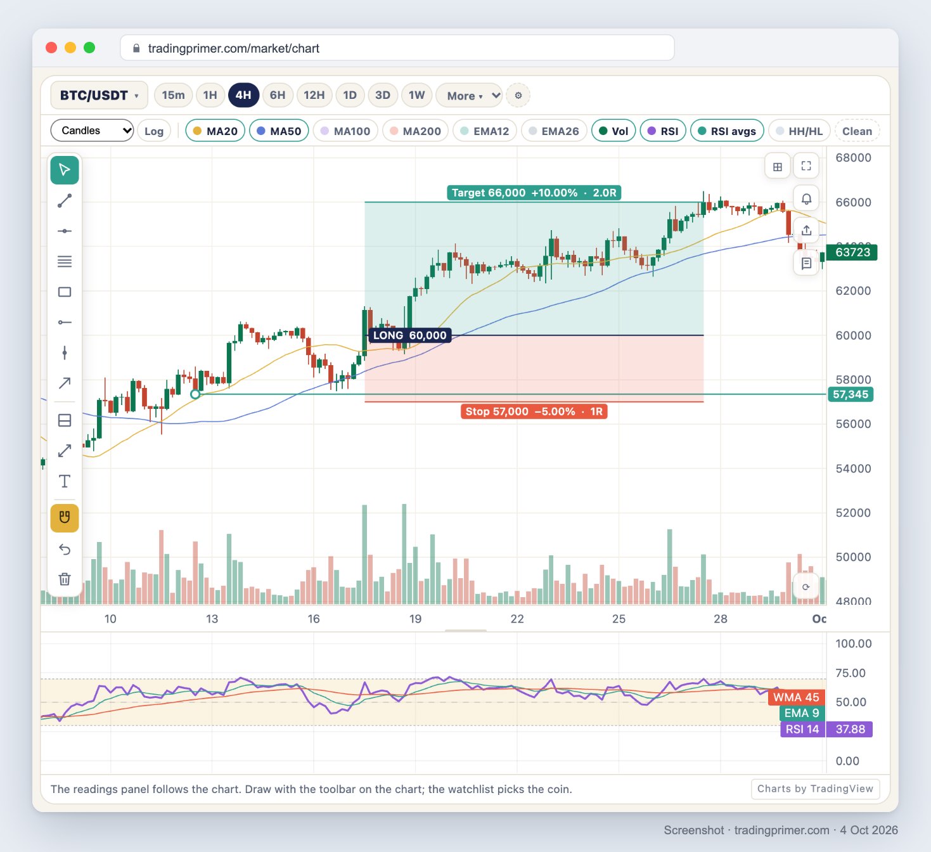Viewport: 931px width, 852px height.
Task: Open the More timeframes dropdown
Action: tap(469, 96)
